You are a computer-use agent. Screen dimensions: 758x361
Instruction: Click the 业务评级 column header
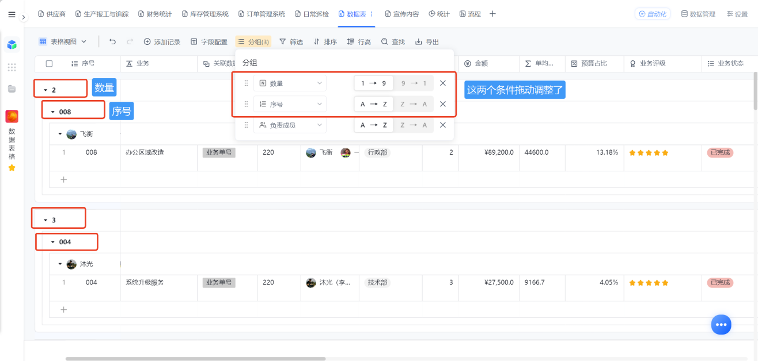click(x=662, y=63)
